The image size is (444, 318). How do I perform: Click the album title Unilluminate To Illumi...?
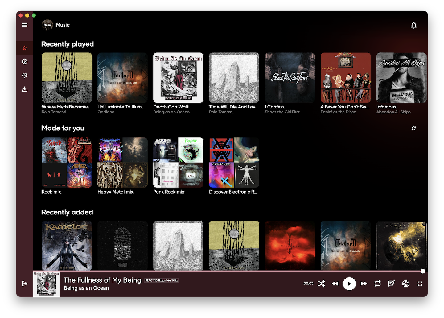pyautogui.click(x=122, y=107)
